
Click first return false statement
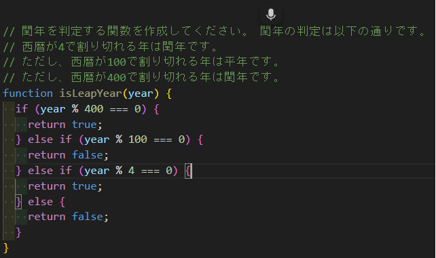68,155
